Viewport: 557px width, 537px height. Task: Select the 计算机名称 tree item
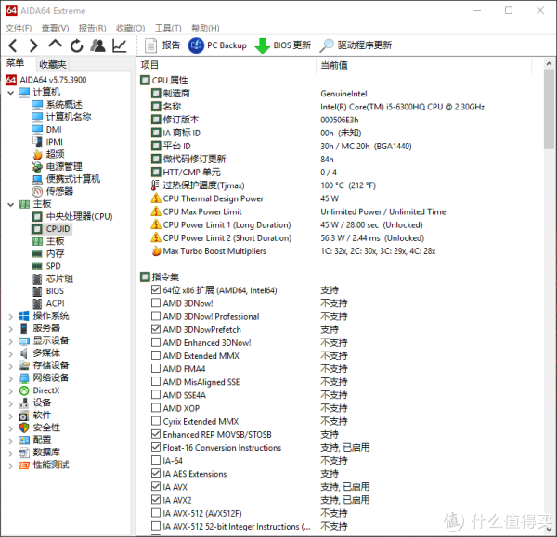click(69, 117)
